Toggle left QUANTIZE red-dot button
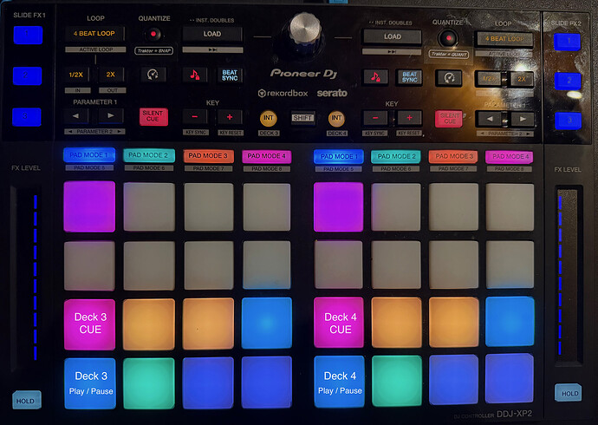Image resolution: width=598 pixels, height=425 pixels. 153,35
